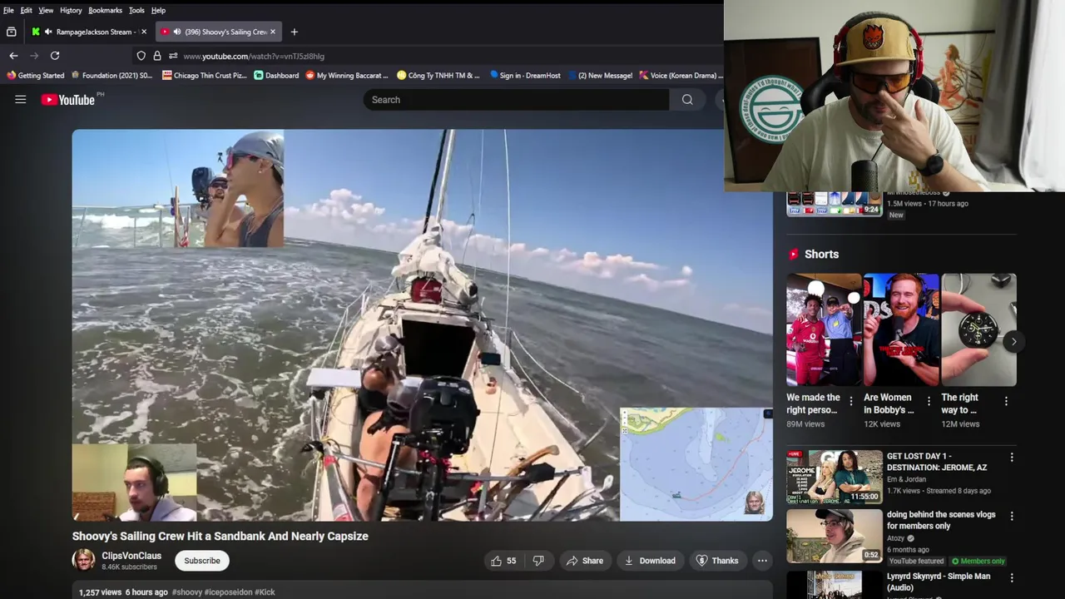Open the site permissions icon in address bar
1065x599 pixels.
coord(173,56)
